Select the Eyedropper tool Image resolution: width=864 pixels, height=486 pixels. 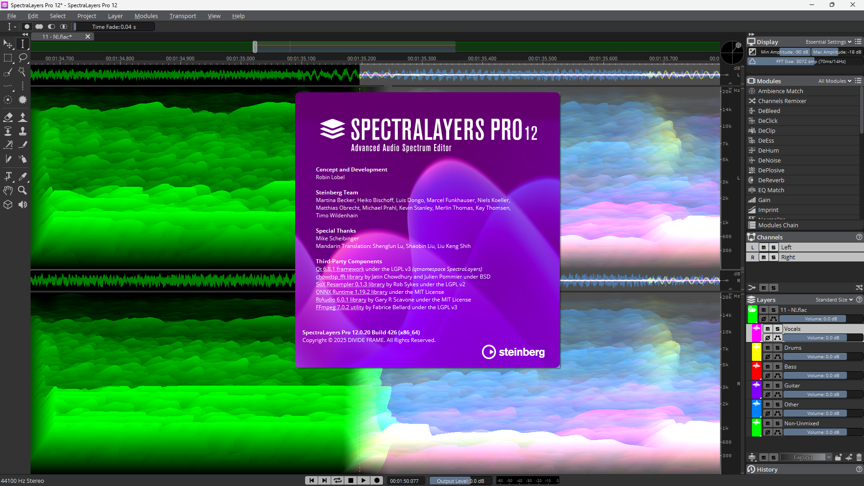click(x=22, y=176)
